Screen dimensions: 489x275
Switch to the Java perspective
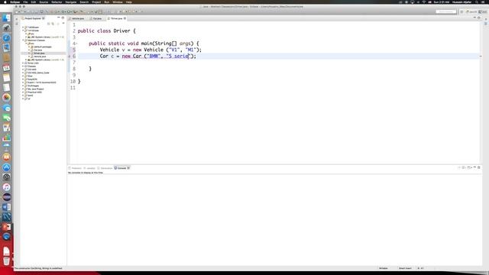(x=483, y=11)
